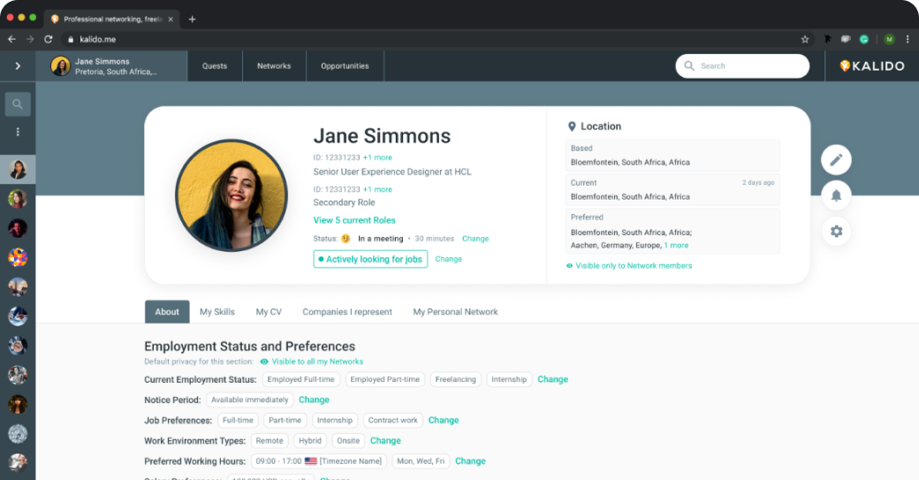The height and width of the screenshot is (480, 919).
Task: Open notifications with the bell icon
Action: 836,195
